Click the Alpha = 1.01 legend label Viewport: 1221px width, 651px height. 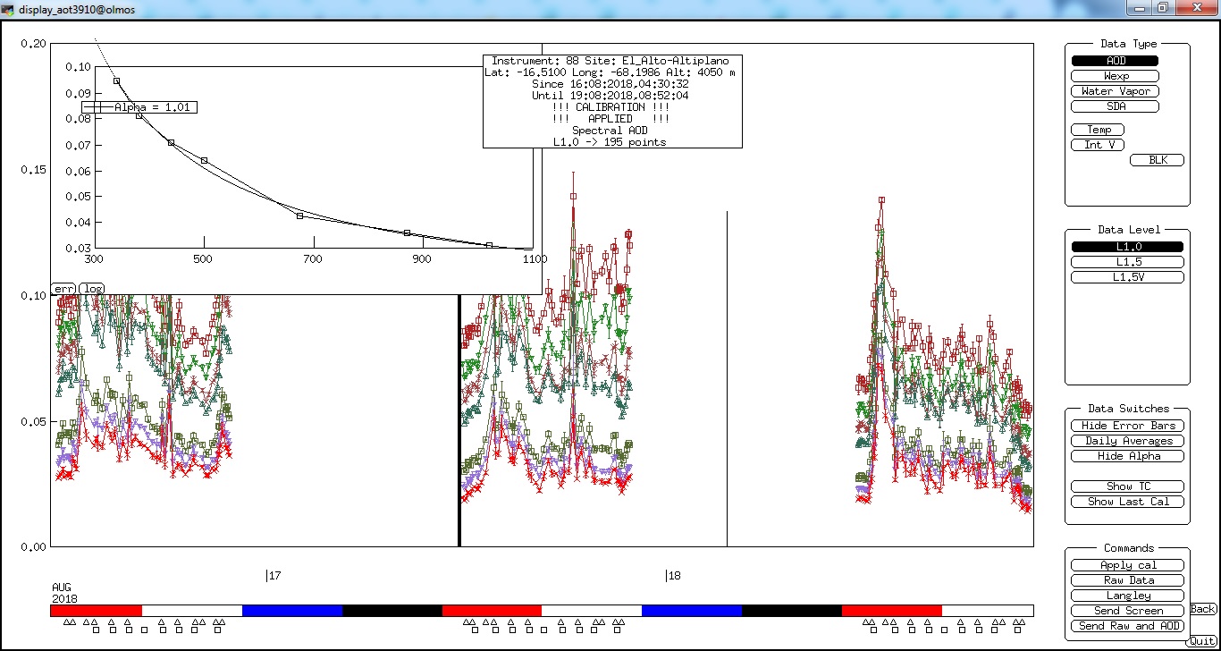tap(139, 106)
